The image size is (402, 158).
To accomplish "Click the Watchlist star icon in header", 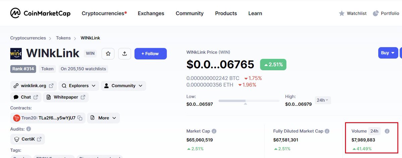I will tap(342, 13).
